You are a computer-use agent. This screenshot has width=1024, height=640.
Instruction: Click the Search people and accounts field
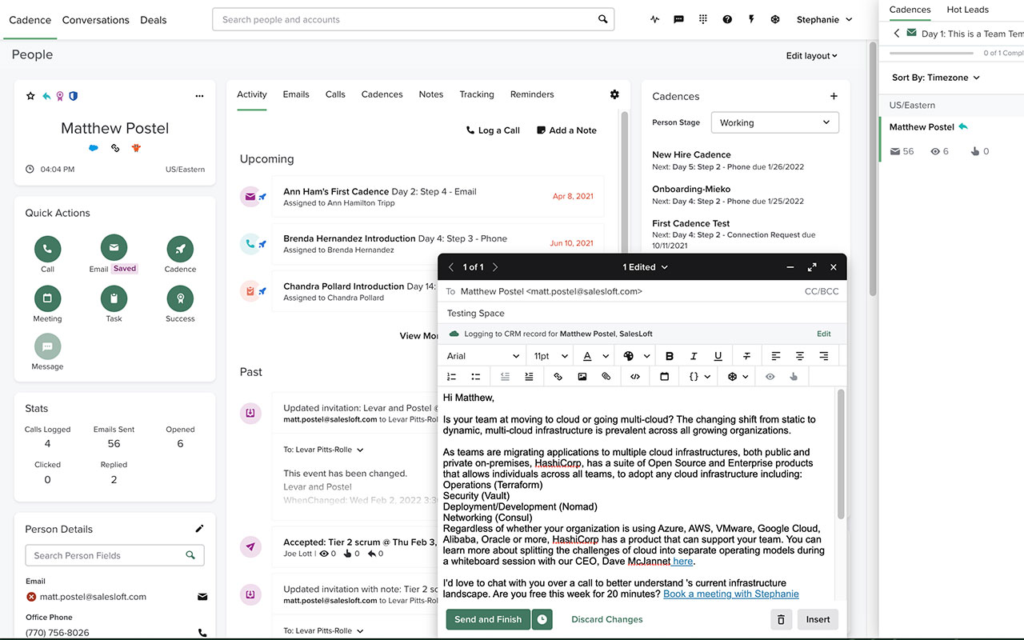(413, 19)
